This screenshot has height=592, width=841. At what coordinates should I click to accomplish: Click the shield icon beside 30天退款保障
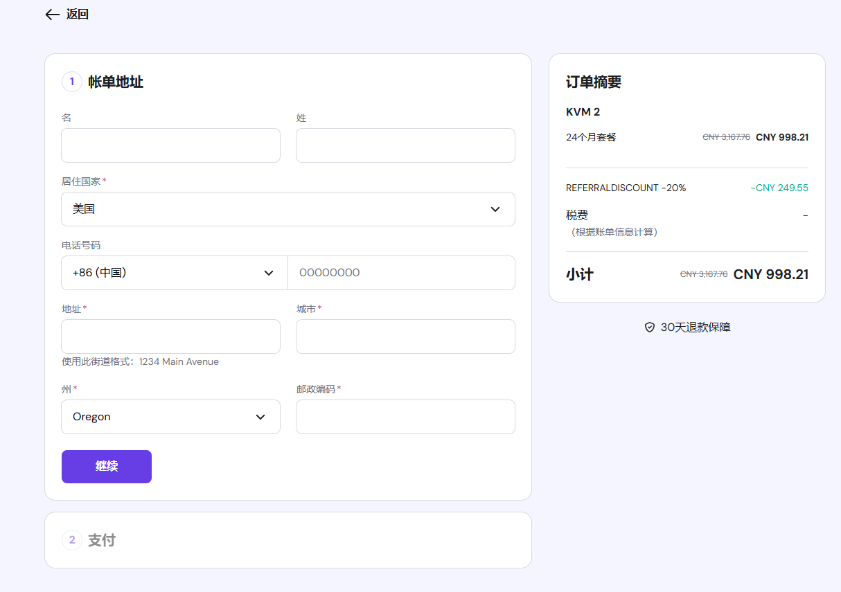[649, 328]
